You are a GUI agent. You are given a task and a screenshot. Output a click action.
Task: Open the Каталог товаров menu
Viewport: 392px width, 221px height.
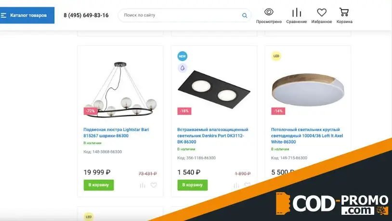point(27,15)
